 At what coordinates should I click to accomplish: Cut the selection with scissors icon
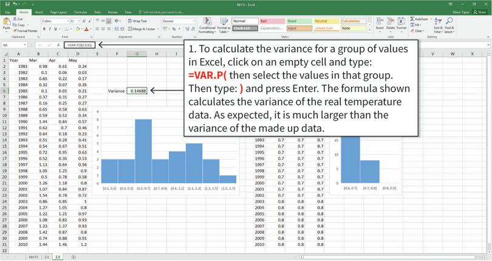pos(15,19)
